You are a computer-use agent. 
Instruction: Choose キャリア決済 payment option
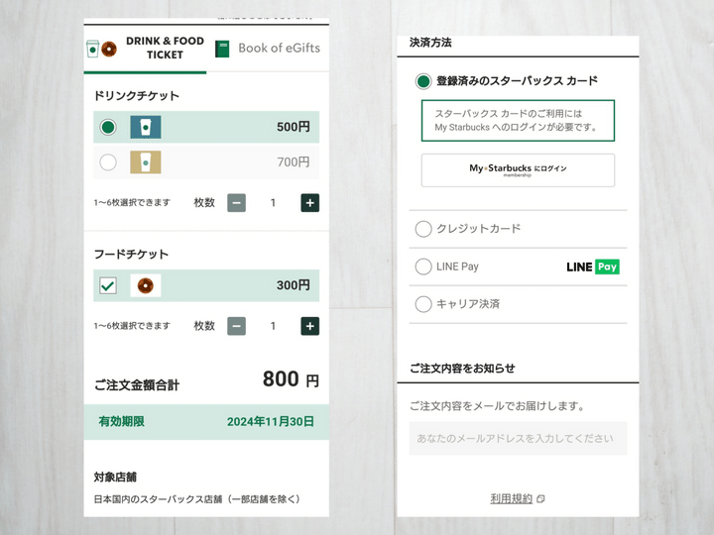(423, 304)
